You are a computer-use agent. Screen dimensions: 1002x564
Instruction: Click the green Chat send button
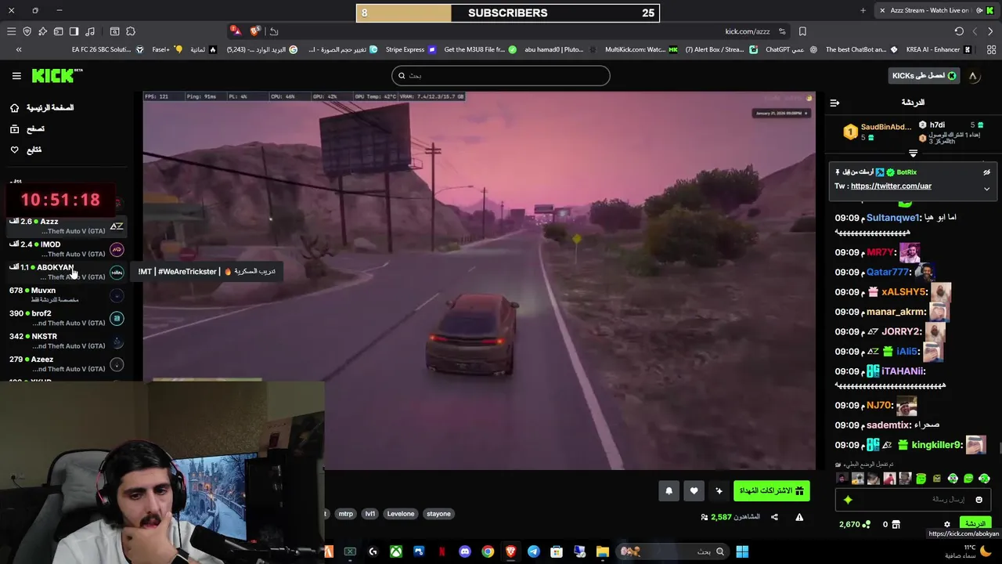[x=975, y=523]
